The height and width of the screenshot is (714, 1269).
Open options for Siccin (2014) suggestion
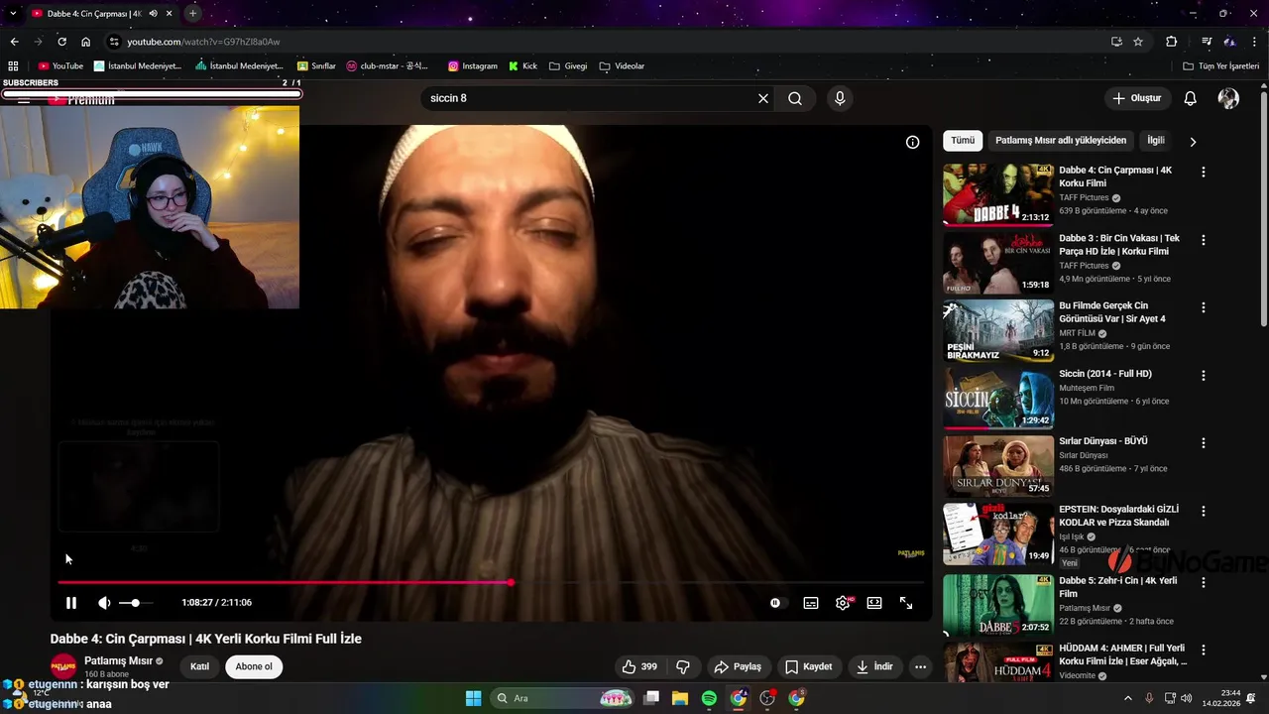point(1204,376)
